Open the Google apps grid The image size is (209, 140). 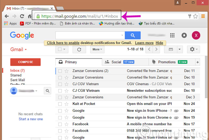coord(172,35)
